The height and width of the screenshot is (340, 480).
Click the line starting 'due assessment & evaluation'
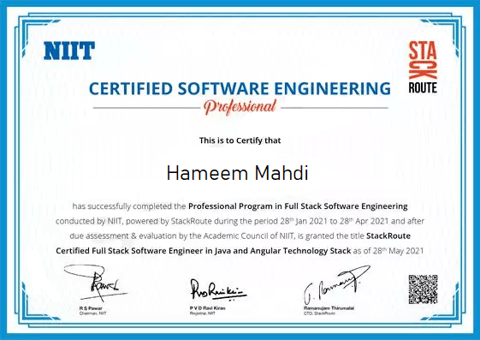click(x=240, y=236)
